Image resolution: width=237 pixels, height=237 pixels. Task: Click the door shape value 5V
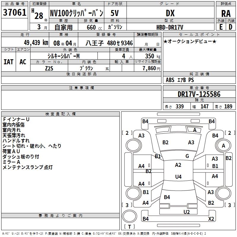click(x=115, y=13)
